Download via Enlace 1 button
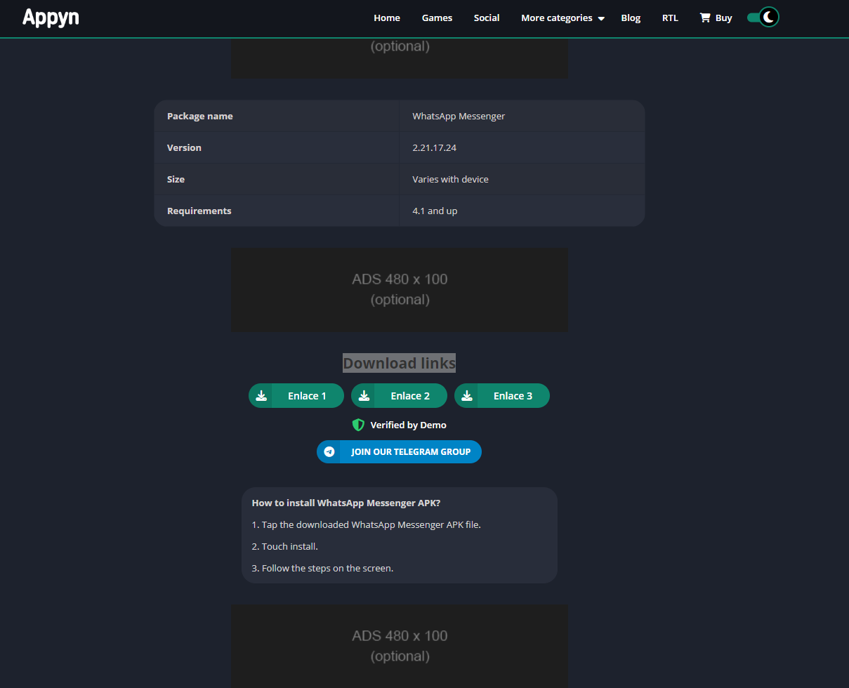849x688 pixels. coord(296,396)
